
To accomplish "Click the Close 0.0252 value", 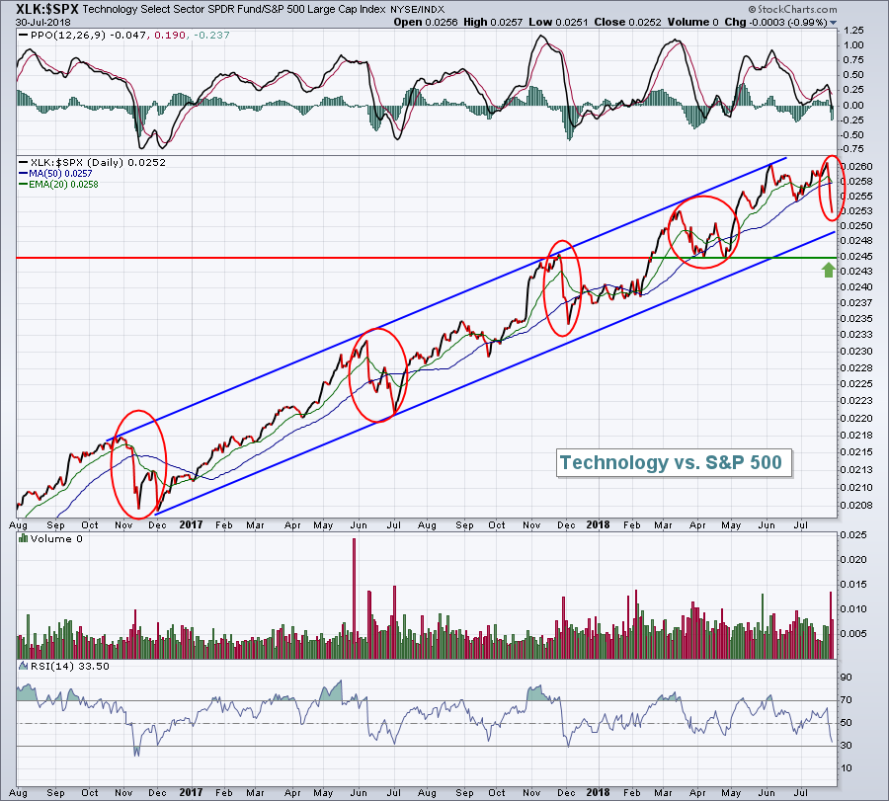I will (x=627, y=22).
